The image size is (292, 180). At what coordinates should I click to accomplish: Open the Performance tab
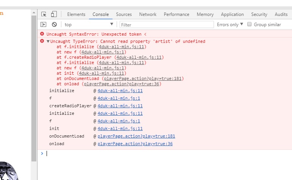176,14
